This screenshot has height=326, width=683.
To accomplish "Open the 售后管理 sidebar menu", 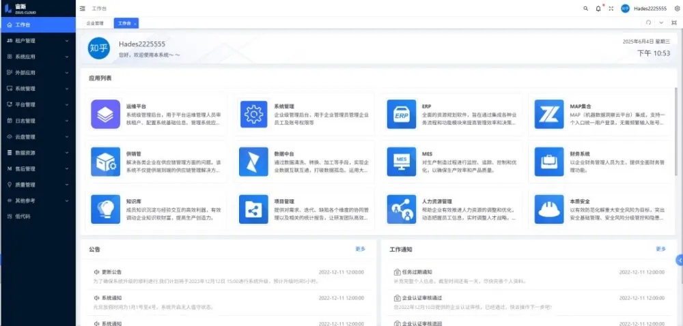I will (38, 168).
